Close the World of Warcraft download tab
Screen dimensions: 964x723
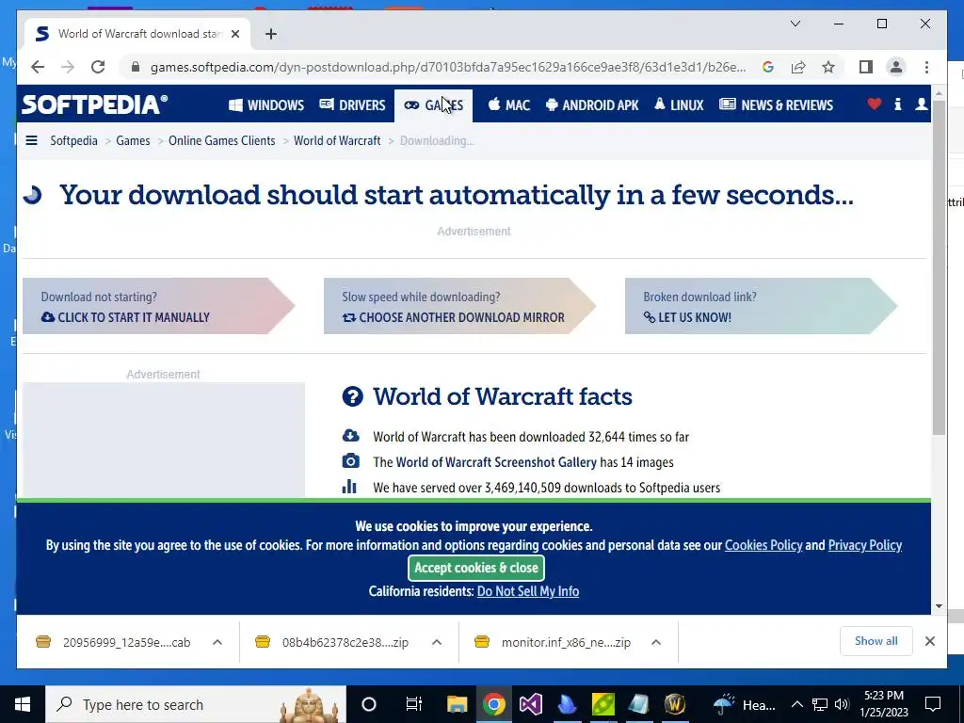(x=234, y=34)
